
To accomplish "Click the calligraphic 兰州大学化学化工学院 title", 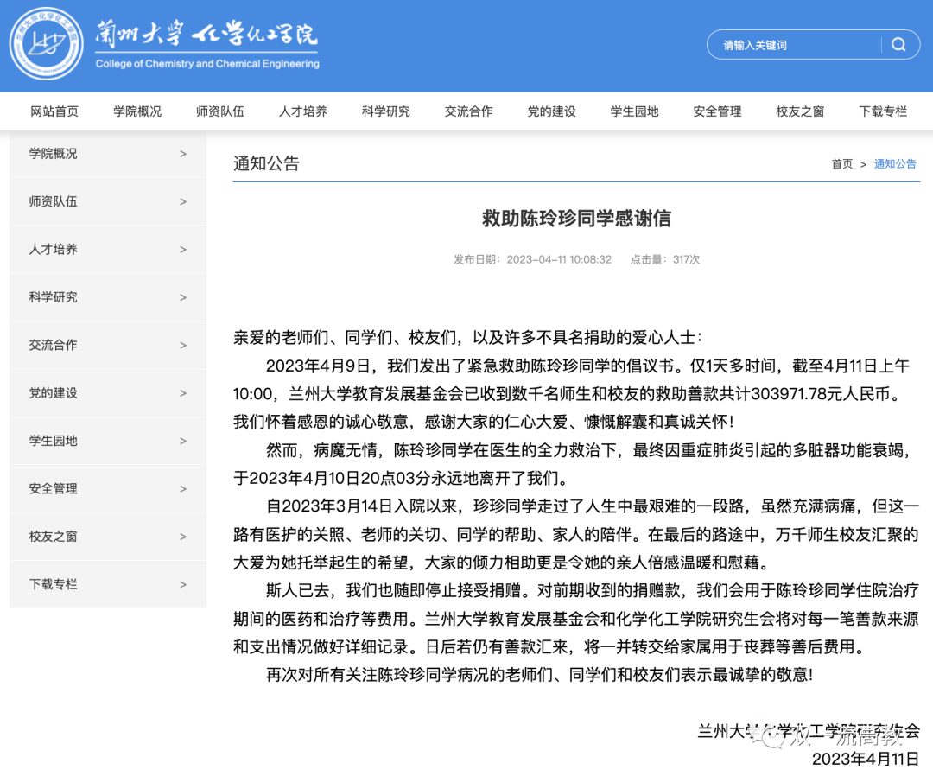I will [x=206, y=35].
